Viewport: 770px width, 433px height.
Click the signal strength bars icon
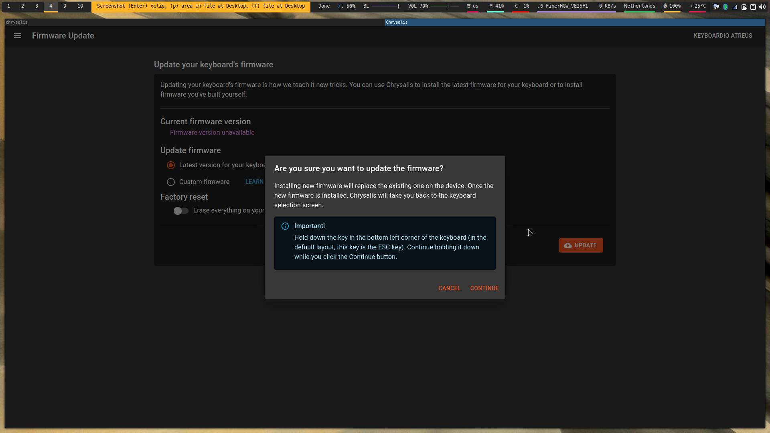click(736, 6)
